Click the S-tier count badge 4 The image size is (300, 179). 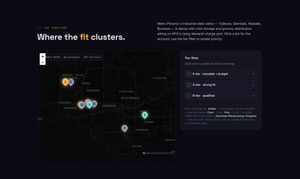pyautogui.click(x=253, y=74)
